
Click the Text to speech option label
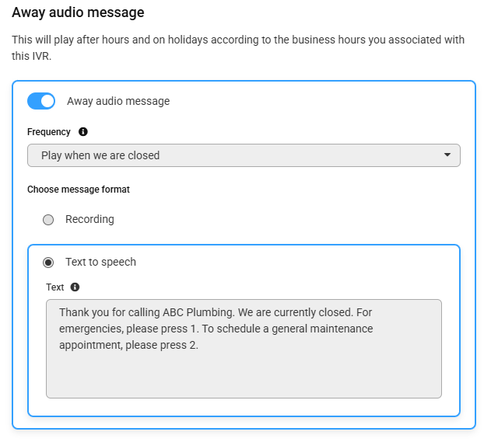(100, 262)
